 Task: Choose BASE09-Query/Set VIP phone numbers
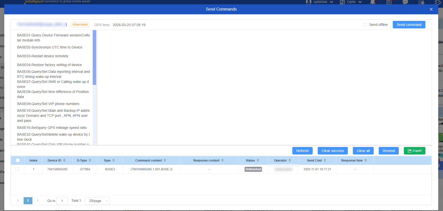click(x=48, y=104)
